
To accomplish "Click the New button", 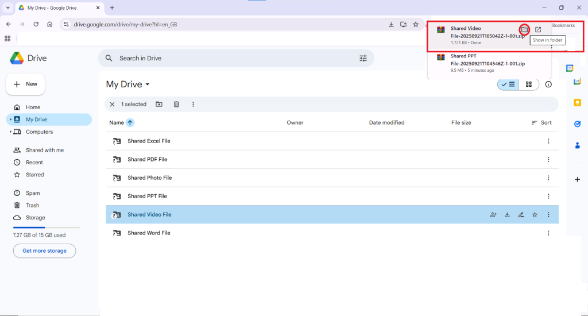I will point(25,84).
